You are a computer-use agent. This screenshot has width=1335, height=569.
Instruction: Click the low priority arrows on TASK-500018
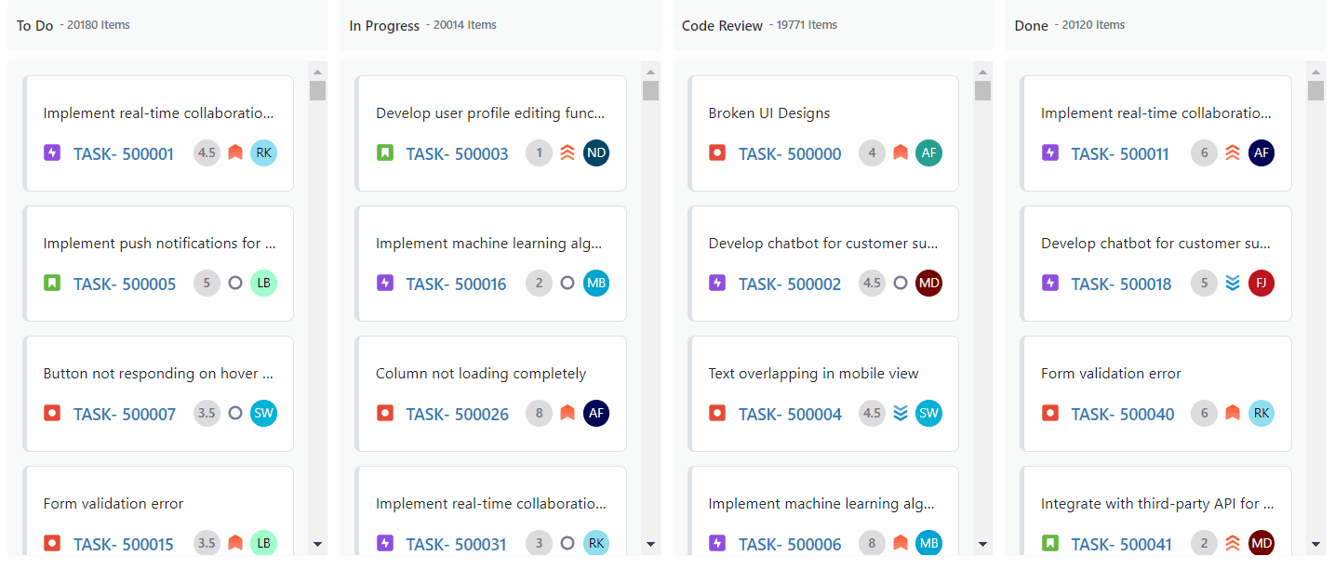(1233, 283)
